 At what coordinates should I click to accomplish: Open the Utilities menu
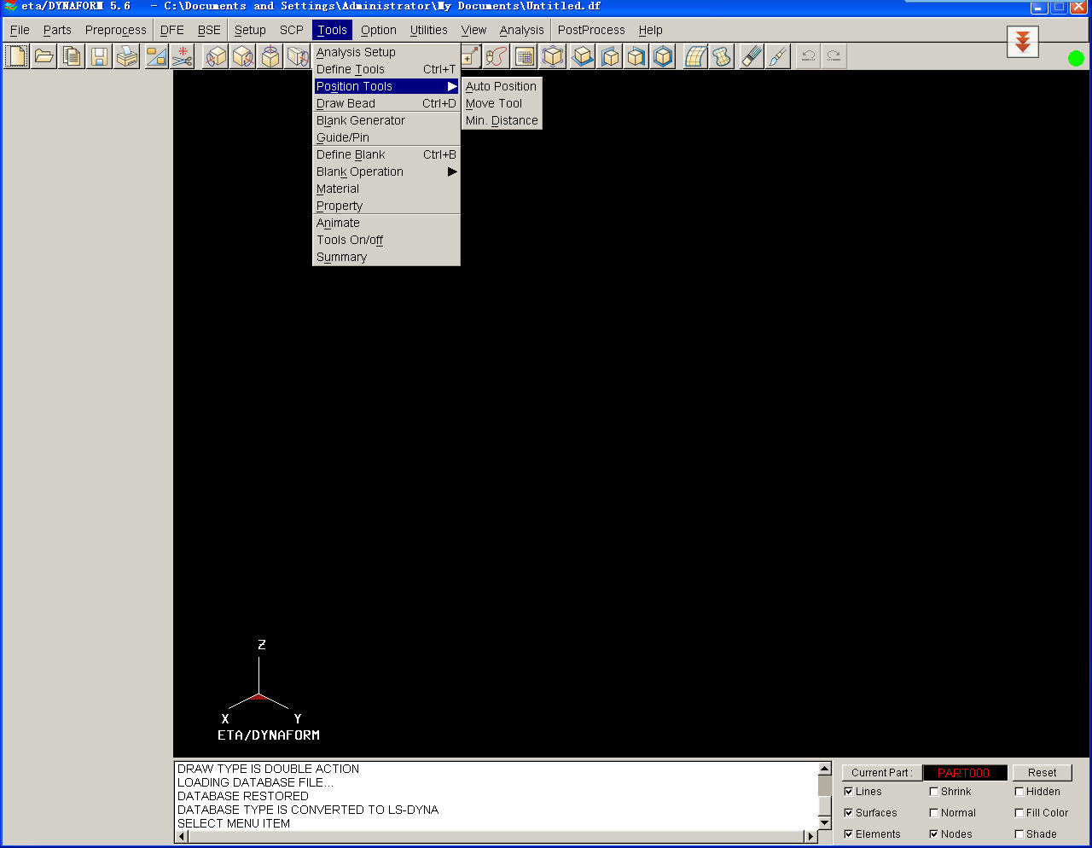(x=428, y=30)
